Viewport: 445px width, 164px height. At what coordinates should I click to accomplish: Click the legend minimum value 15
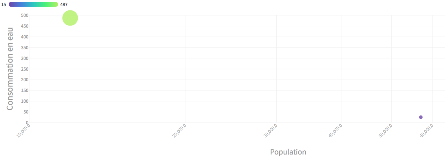click(4, 5)
